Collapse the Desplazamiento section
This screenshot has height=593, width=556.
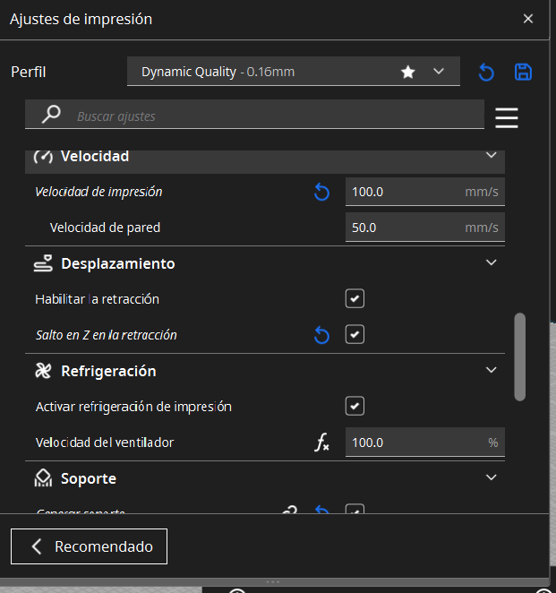tap(491, 262)
